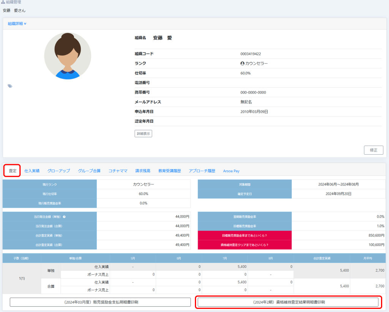Switch to the 仕入実績 tab
Image resolution: width=389 pixels, height=312 pixels.
(x=32, y=171)
